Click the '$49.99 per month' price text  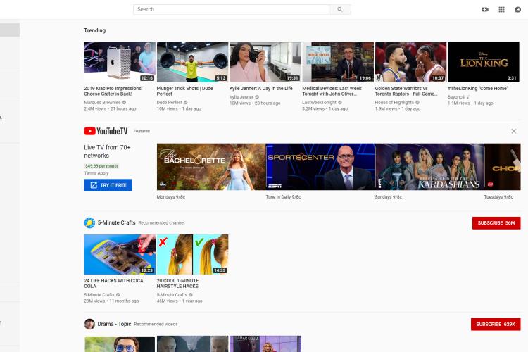(x=101, y=166)
